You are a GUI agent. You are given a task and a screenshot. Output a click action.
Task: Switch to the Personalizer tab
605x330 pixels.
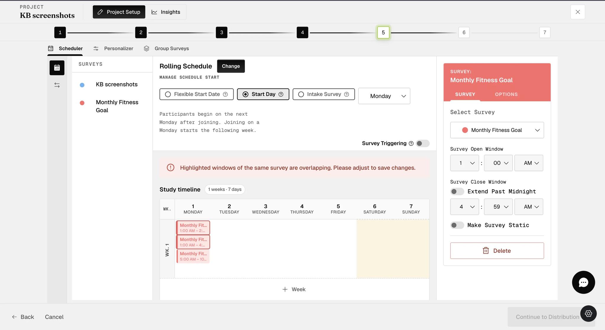pos(113,48)
